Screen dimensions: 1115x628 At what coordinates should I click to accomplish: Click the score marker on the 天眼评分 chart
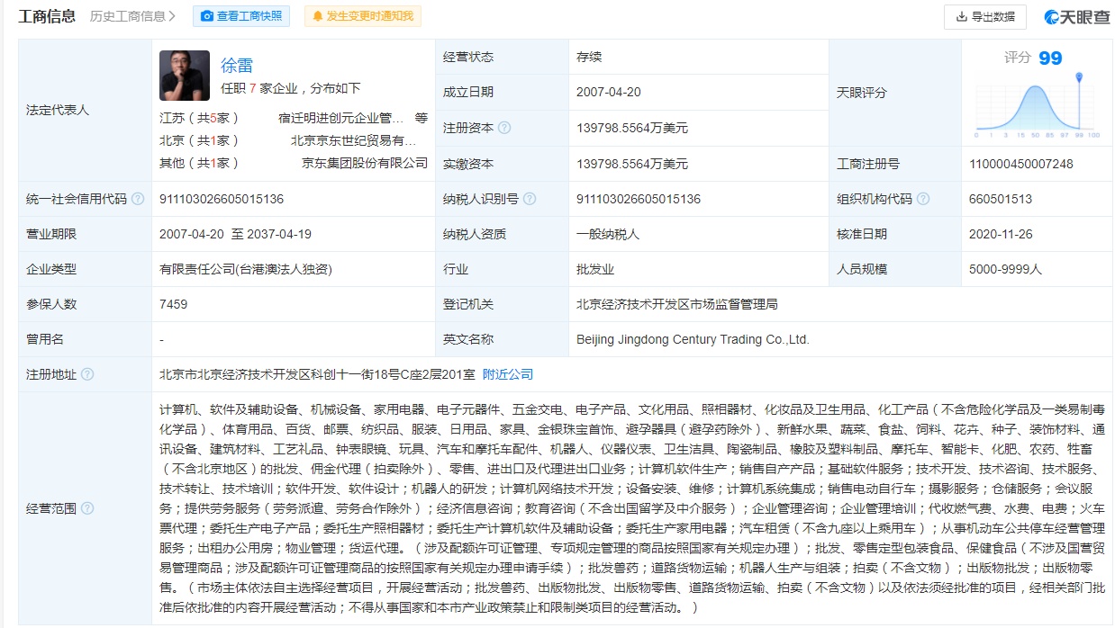(x=1079, y=77)
